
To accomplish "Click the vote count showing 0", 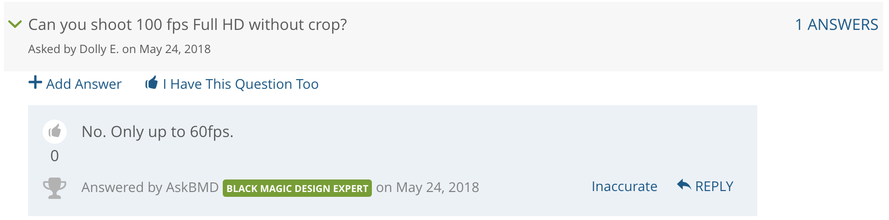I will (x=55, y=156).
